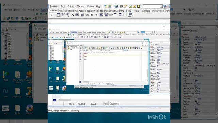
Task: Select the RadioGroup component icon
Action: click(x=120, y=15)
